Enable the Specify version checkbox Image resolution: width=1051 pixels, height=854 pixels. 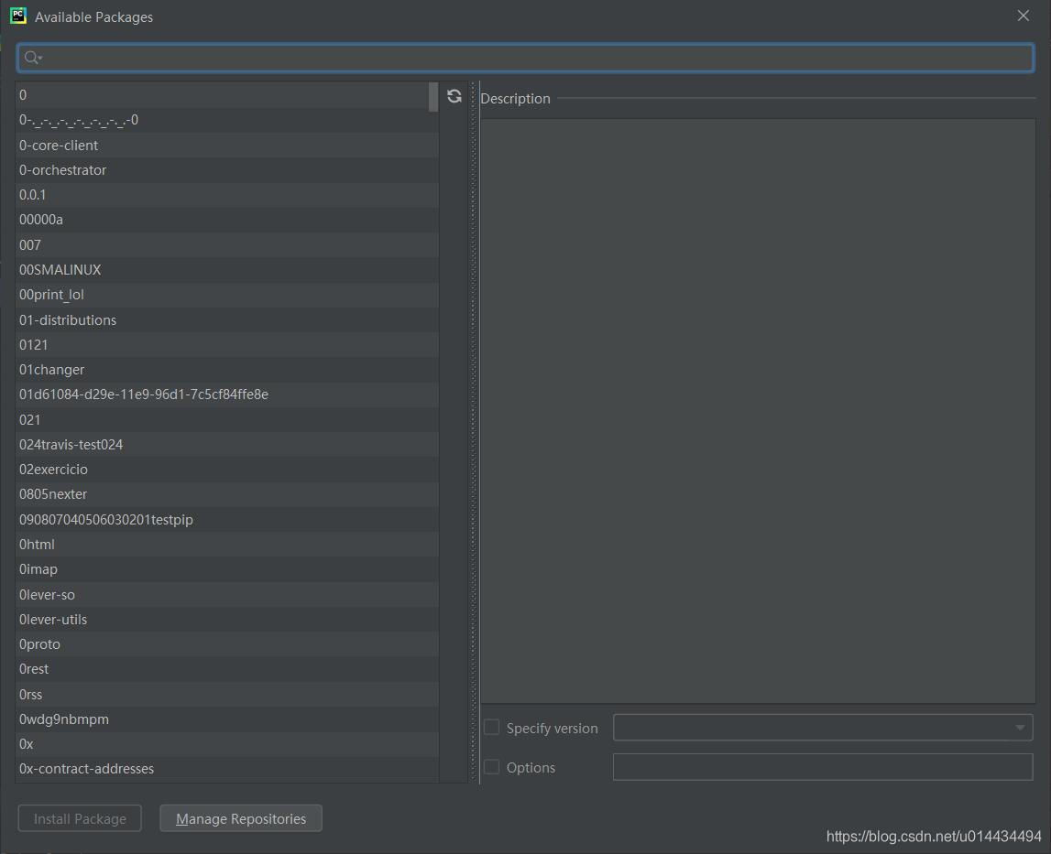[491, 728]
